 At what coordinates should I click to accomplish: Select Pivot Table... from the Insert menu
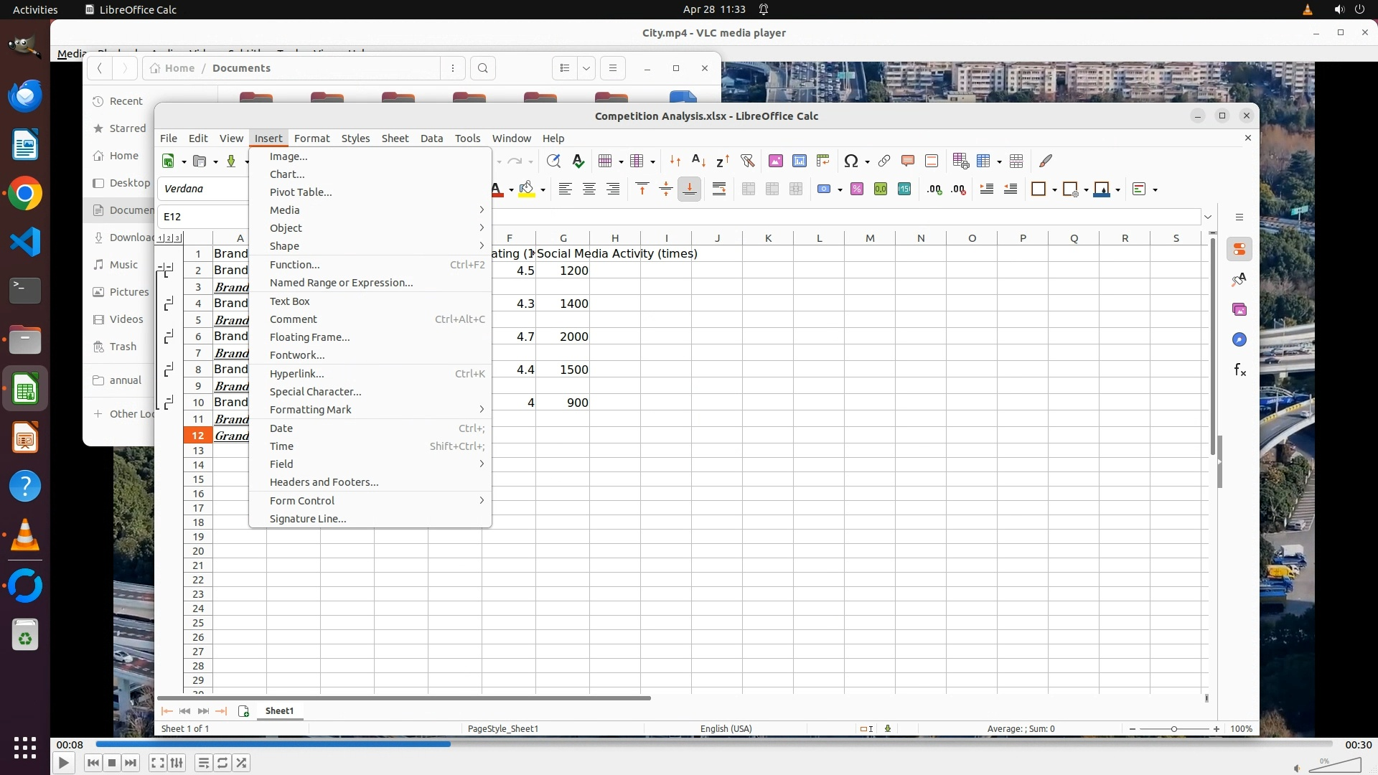click(x=301, y=192)
